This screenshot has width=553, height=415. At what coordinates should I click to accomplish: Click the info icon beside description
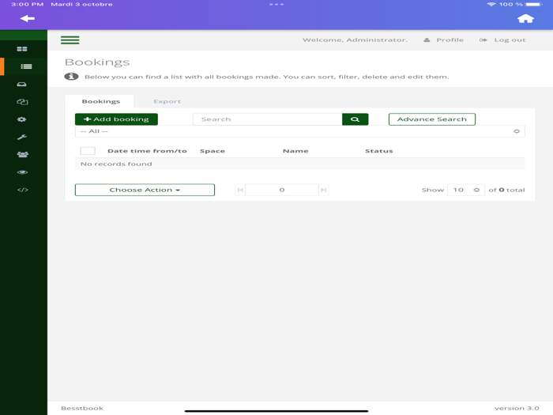coord(71,77)
